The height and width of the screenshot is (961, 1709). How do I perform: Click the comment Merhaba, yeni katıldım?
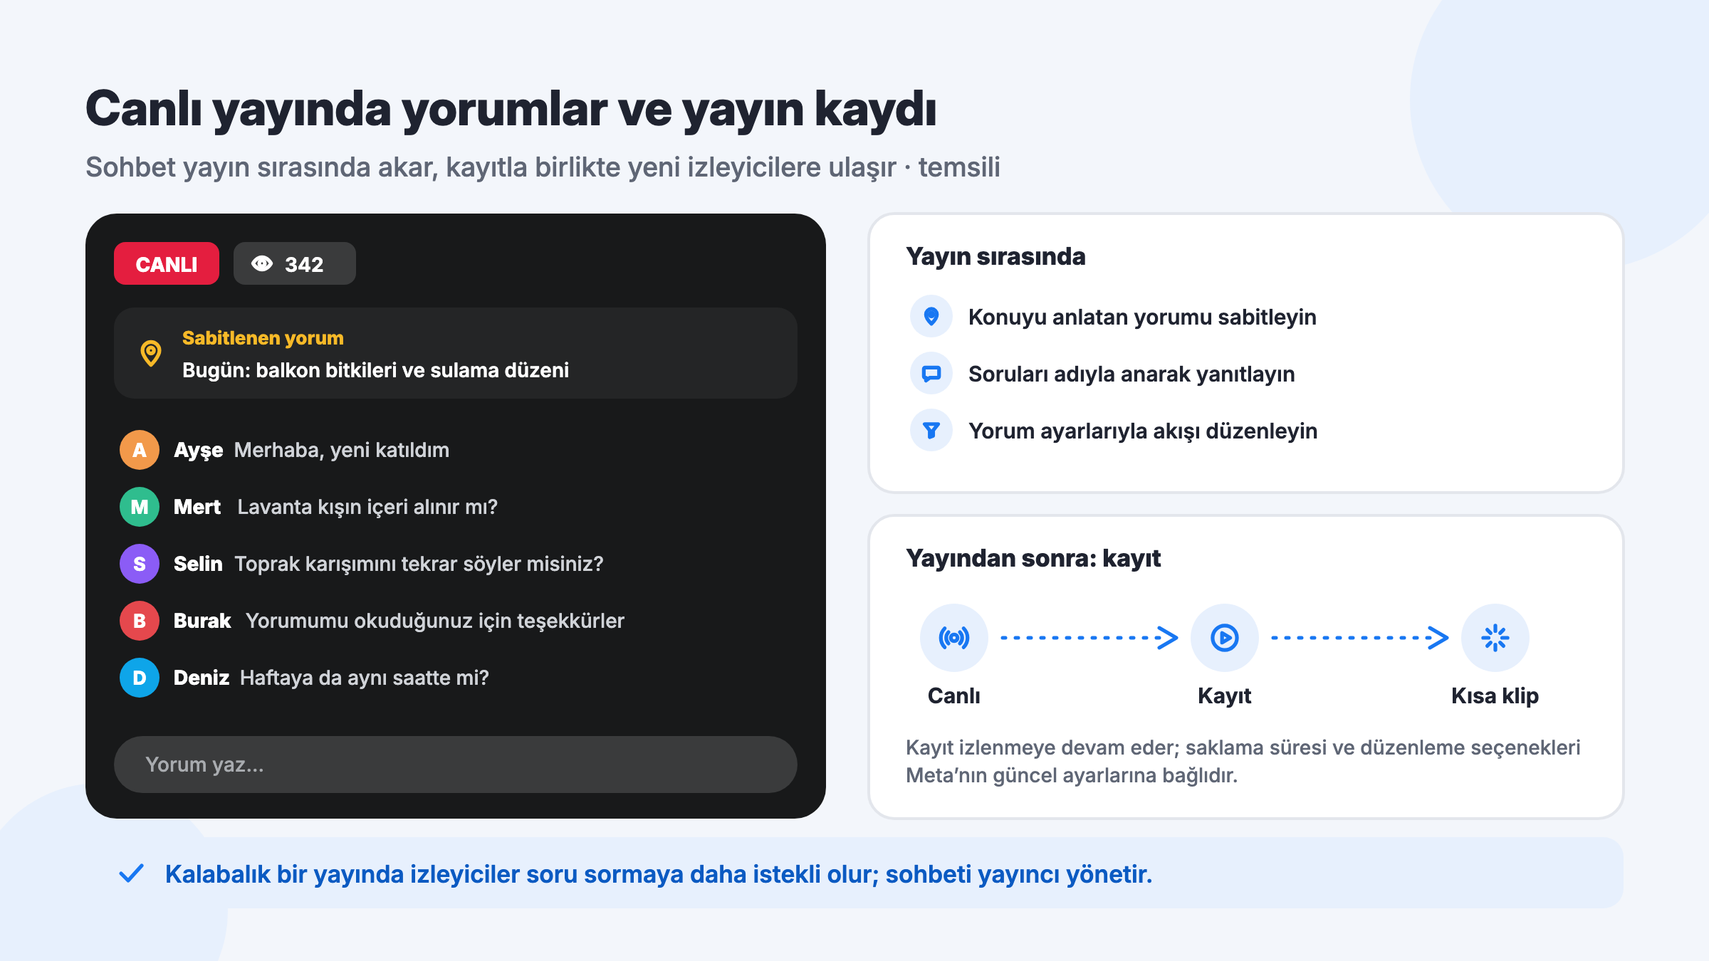coord(342,450)
